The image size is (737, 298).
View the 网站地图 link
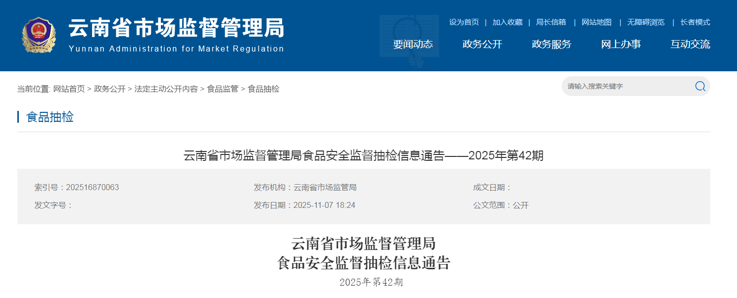click(x=596, y=22)
